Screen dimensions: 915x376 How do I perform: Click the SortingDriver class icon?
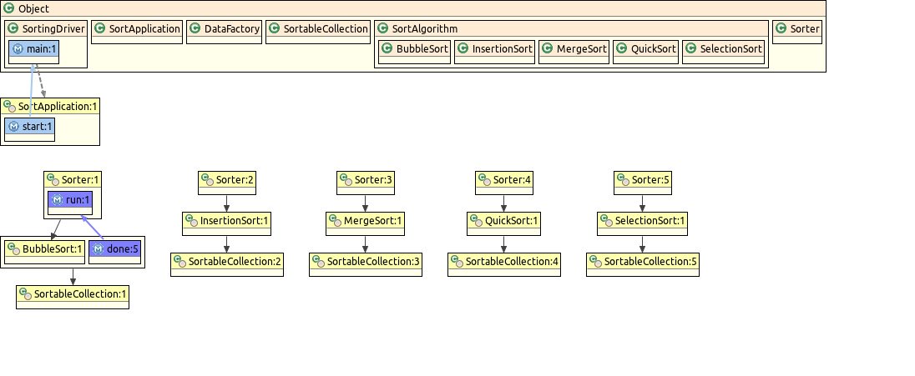(14, 29)
